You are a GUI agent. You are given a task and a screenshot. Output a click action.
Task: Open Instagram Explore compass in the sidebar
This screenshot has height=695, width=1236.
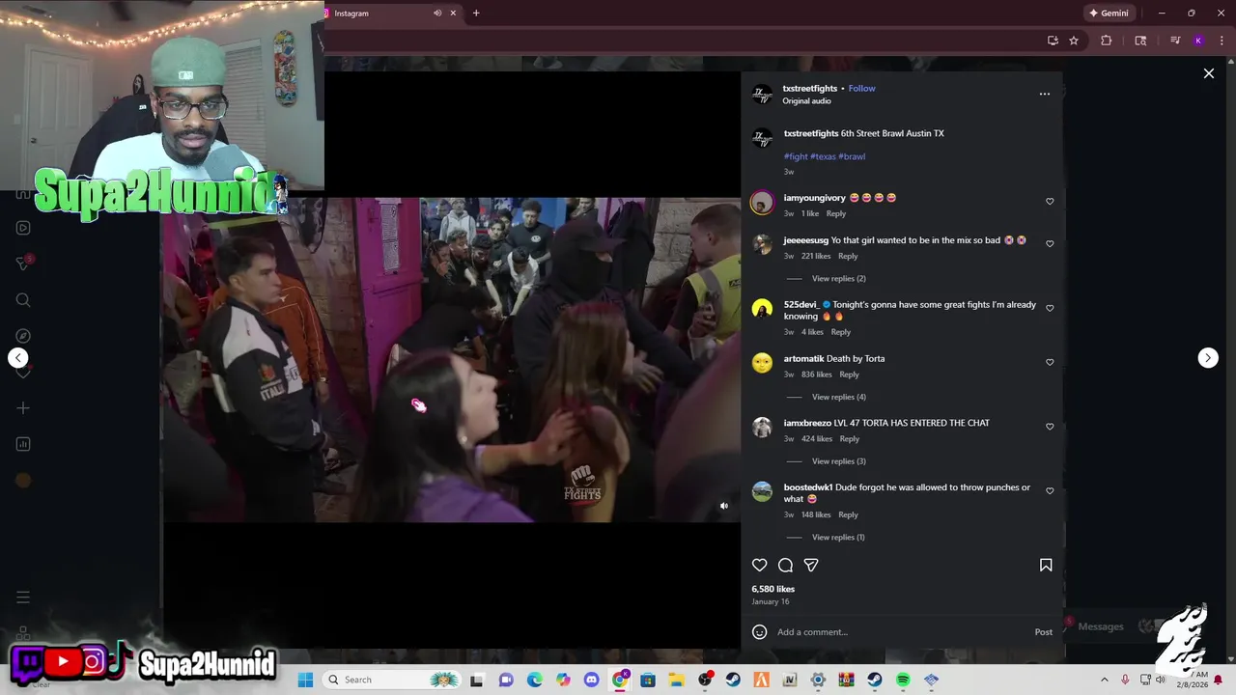[x=23, y=336]
